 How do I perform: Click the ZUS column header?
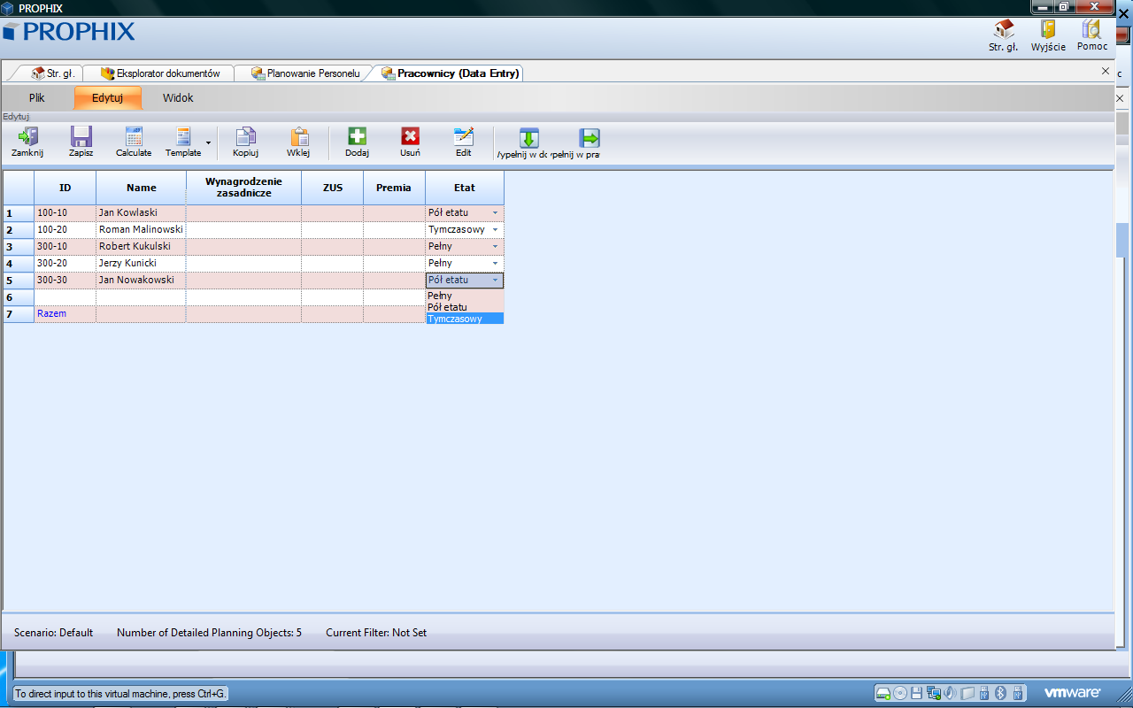coord(333,188)
